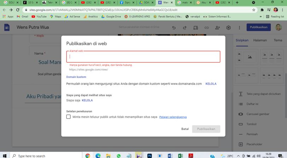This screenshot has height=158, width=287.
Task: Open the three-dot more options menu
Action: 239,28
